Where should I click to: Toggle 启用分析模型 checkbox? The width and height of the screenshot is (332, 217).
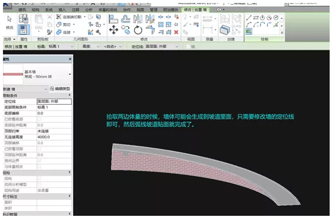(x=40, y=184)
